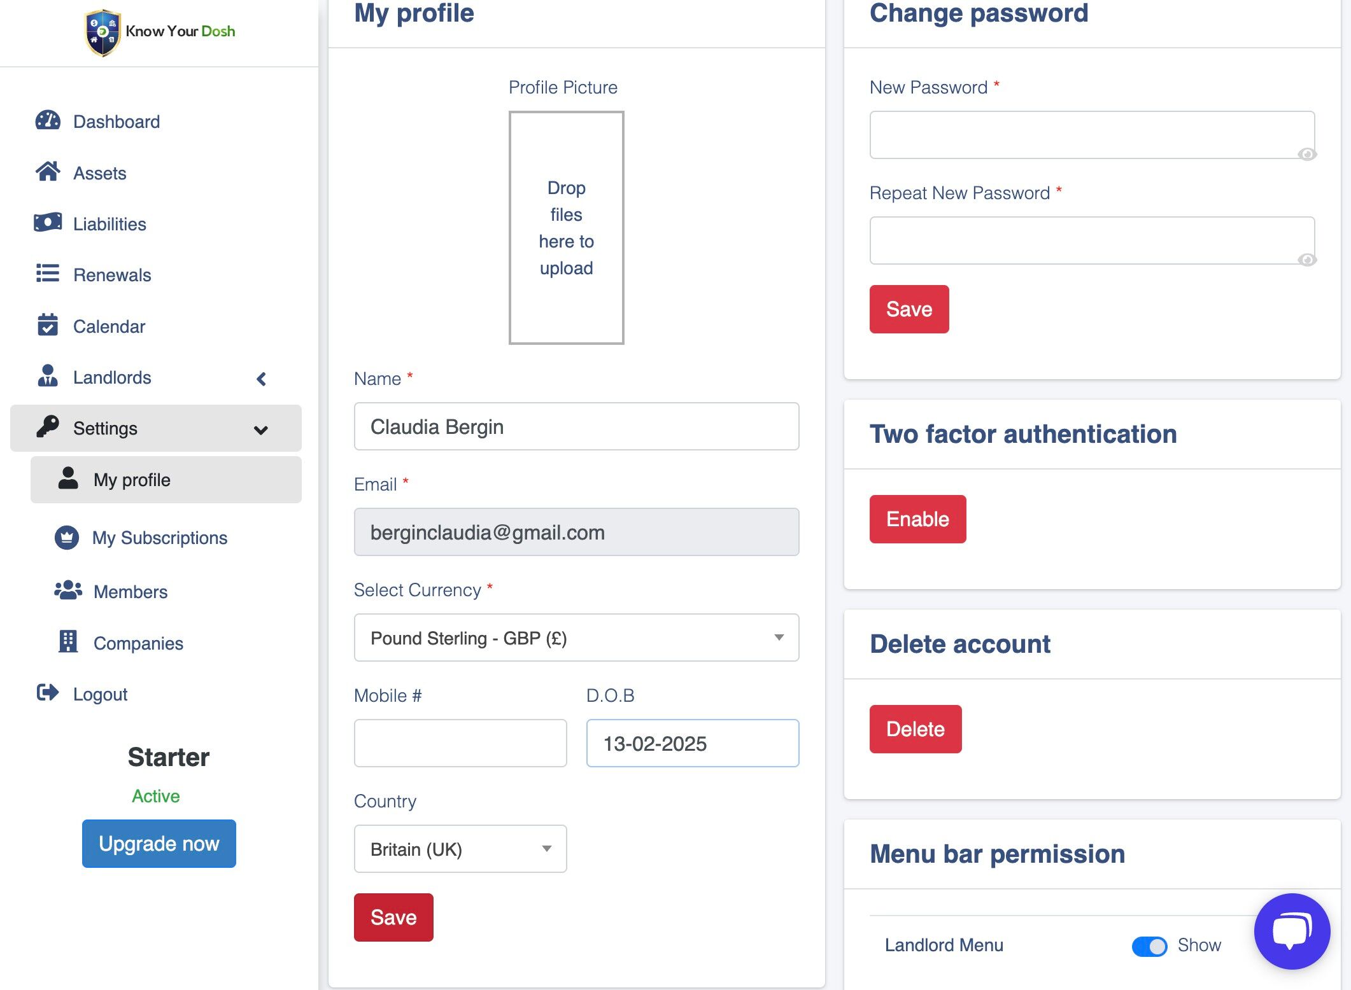Image resolution: width=1351 pixels, height=990 pixels.
Task: Expand the Landlords menu chevron
Action: tap(261, 379)
